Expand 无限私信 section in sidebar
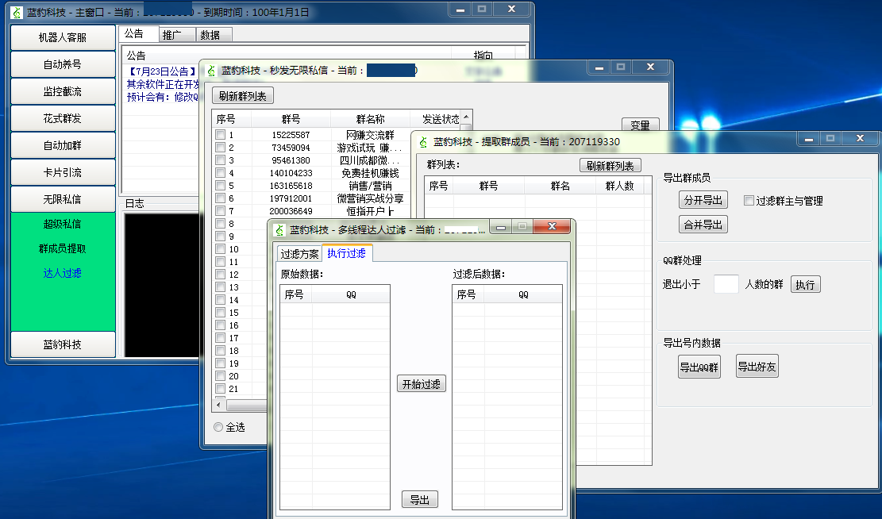This screenshot has height=519, width=882. click(x=63, y=199)
